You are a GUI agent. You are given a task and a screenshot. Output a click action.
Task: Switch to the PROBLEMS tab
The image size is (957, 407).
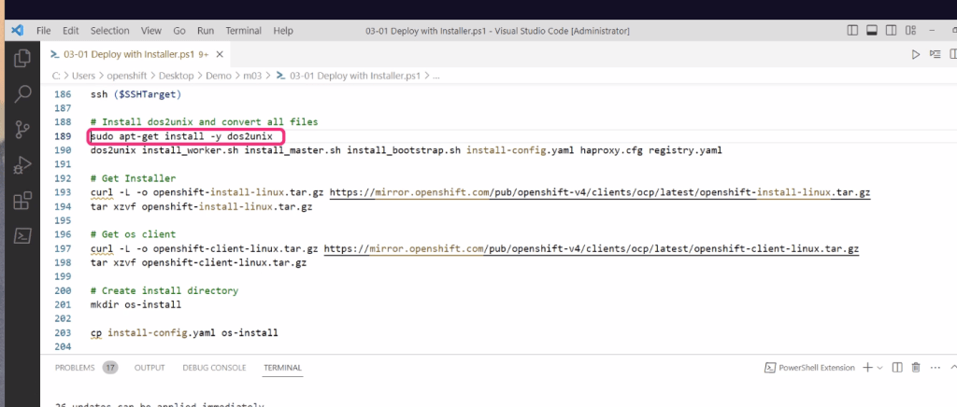(75, 368)
